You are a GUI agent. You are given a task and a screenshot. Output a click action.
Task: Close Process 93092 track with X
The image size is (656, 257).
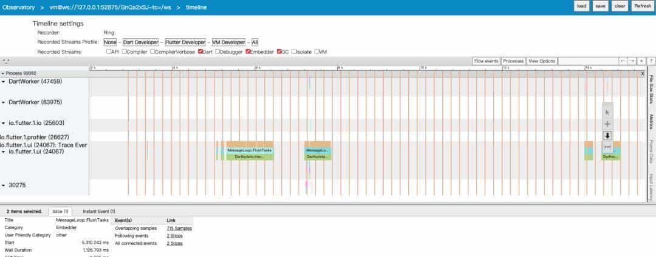643,73
